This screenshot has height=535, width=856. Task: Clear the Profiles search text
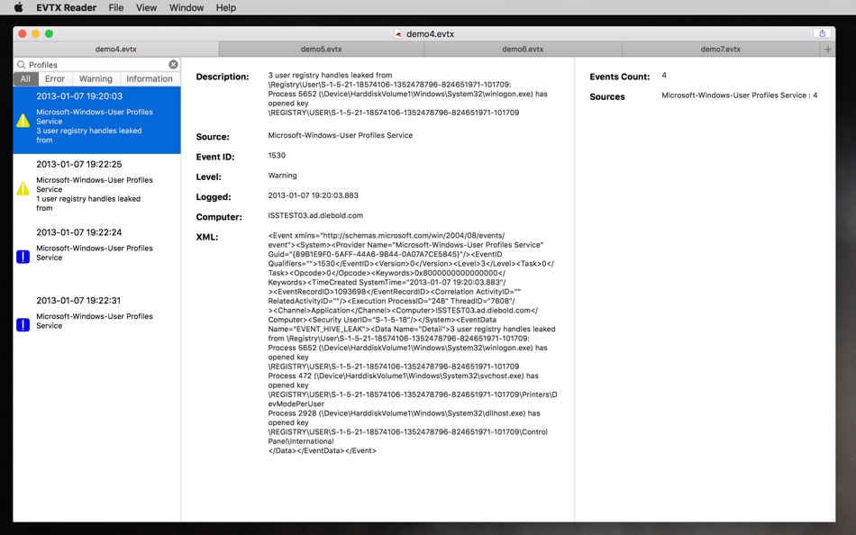(173, 65)
